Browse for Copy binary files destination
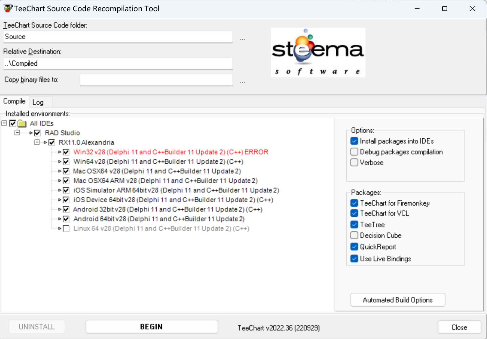 pyautogui.click(x=243, y=82)
